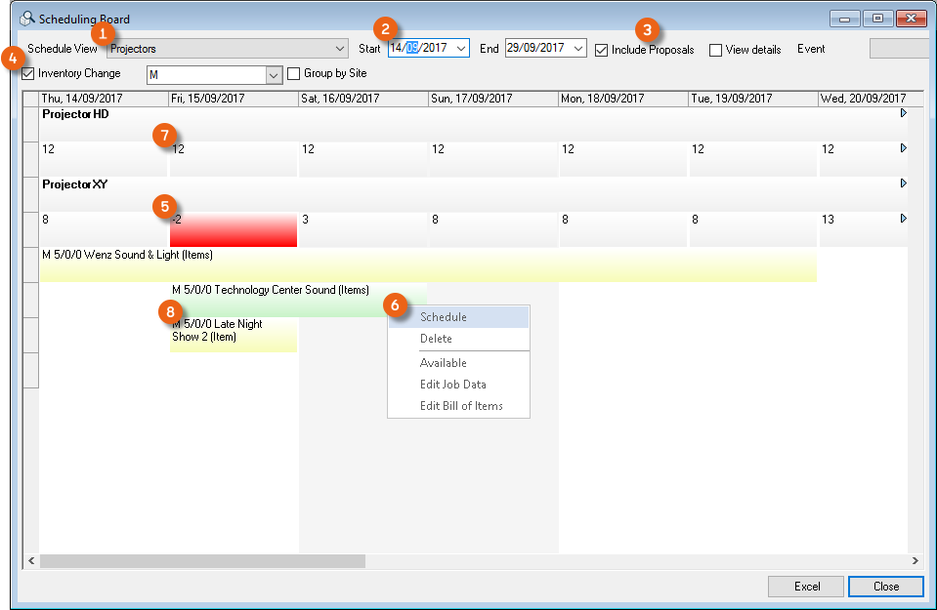Click the red -2 shortage cell

(x=233, y=229)
